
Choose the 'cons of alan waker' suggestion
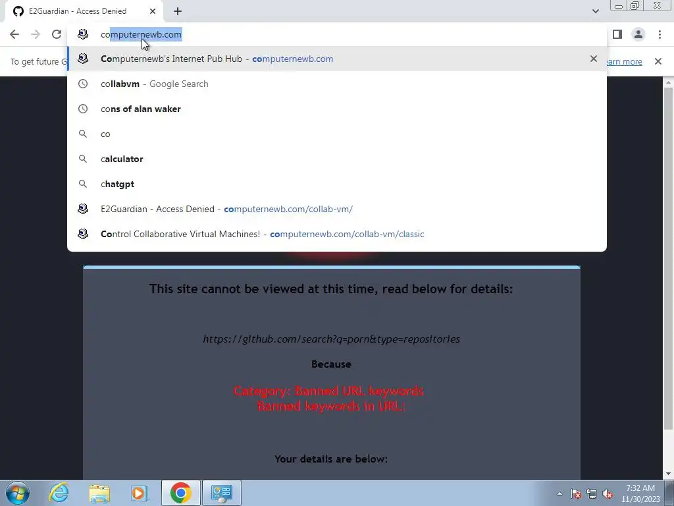[x=337, y=109]
